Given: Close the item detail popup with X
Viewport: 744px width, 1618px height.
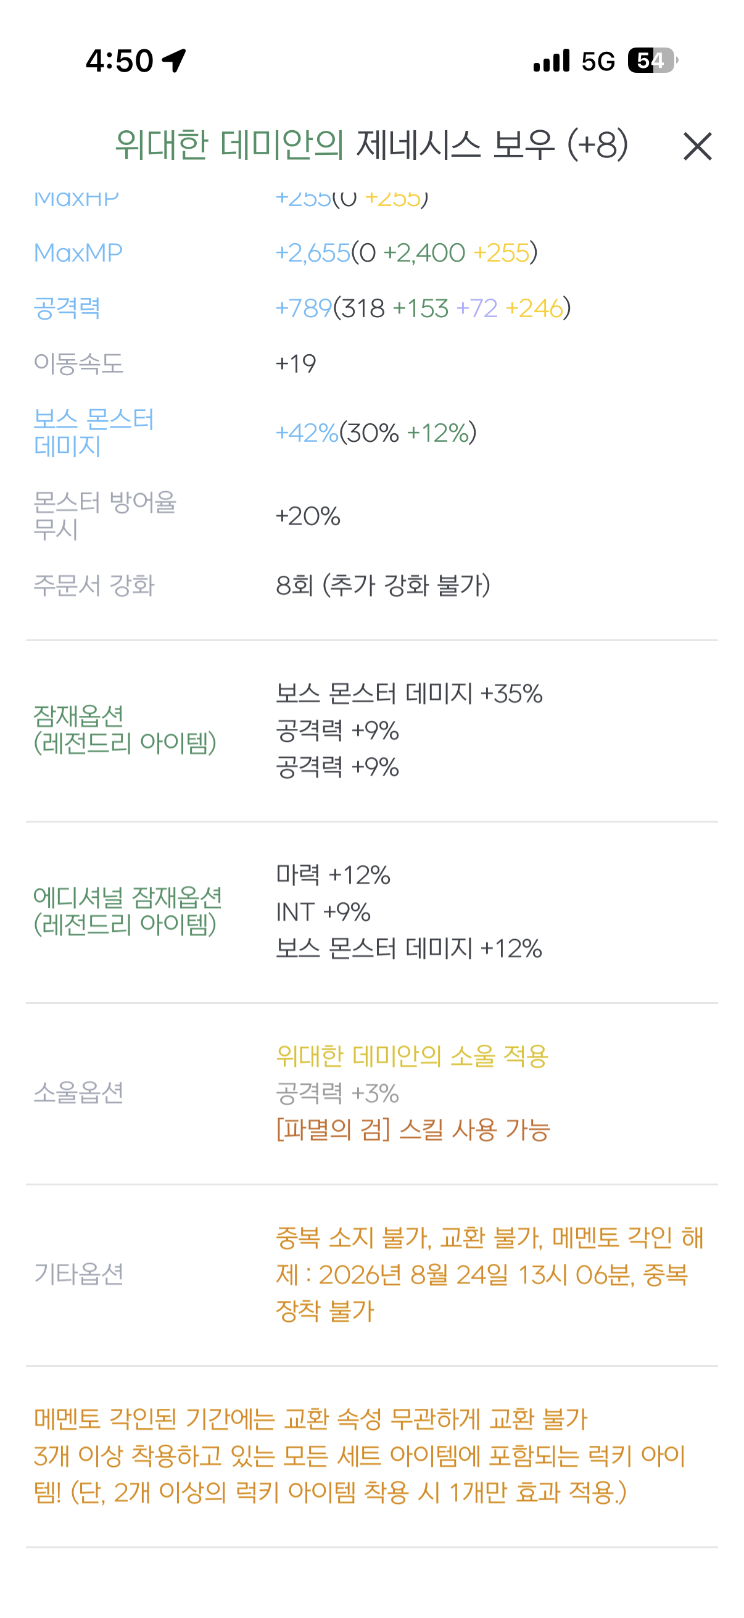Looking at the screenshot, I should click(697, 146).
